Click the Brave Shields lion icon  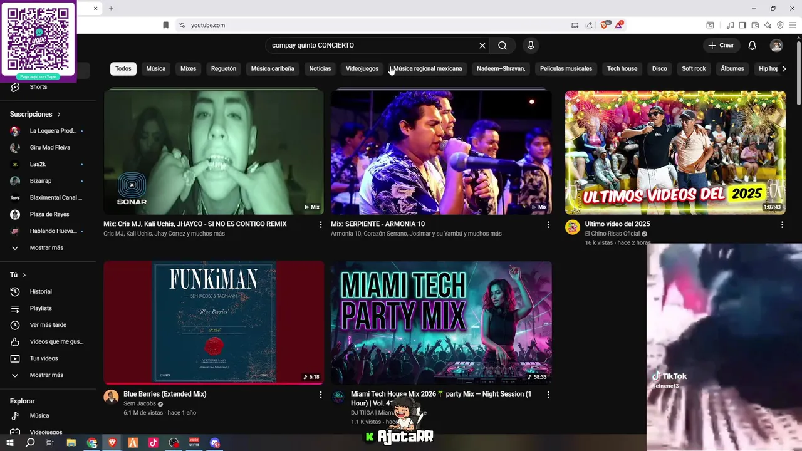(x=605, y=25)
